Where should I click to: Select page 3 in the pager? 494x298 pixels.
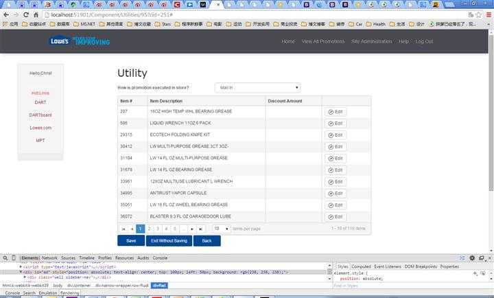click(158, 229)
